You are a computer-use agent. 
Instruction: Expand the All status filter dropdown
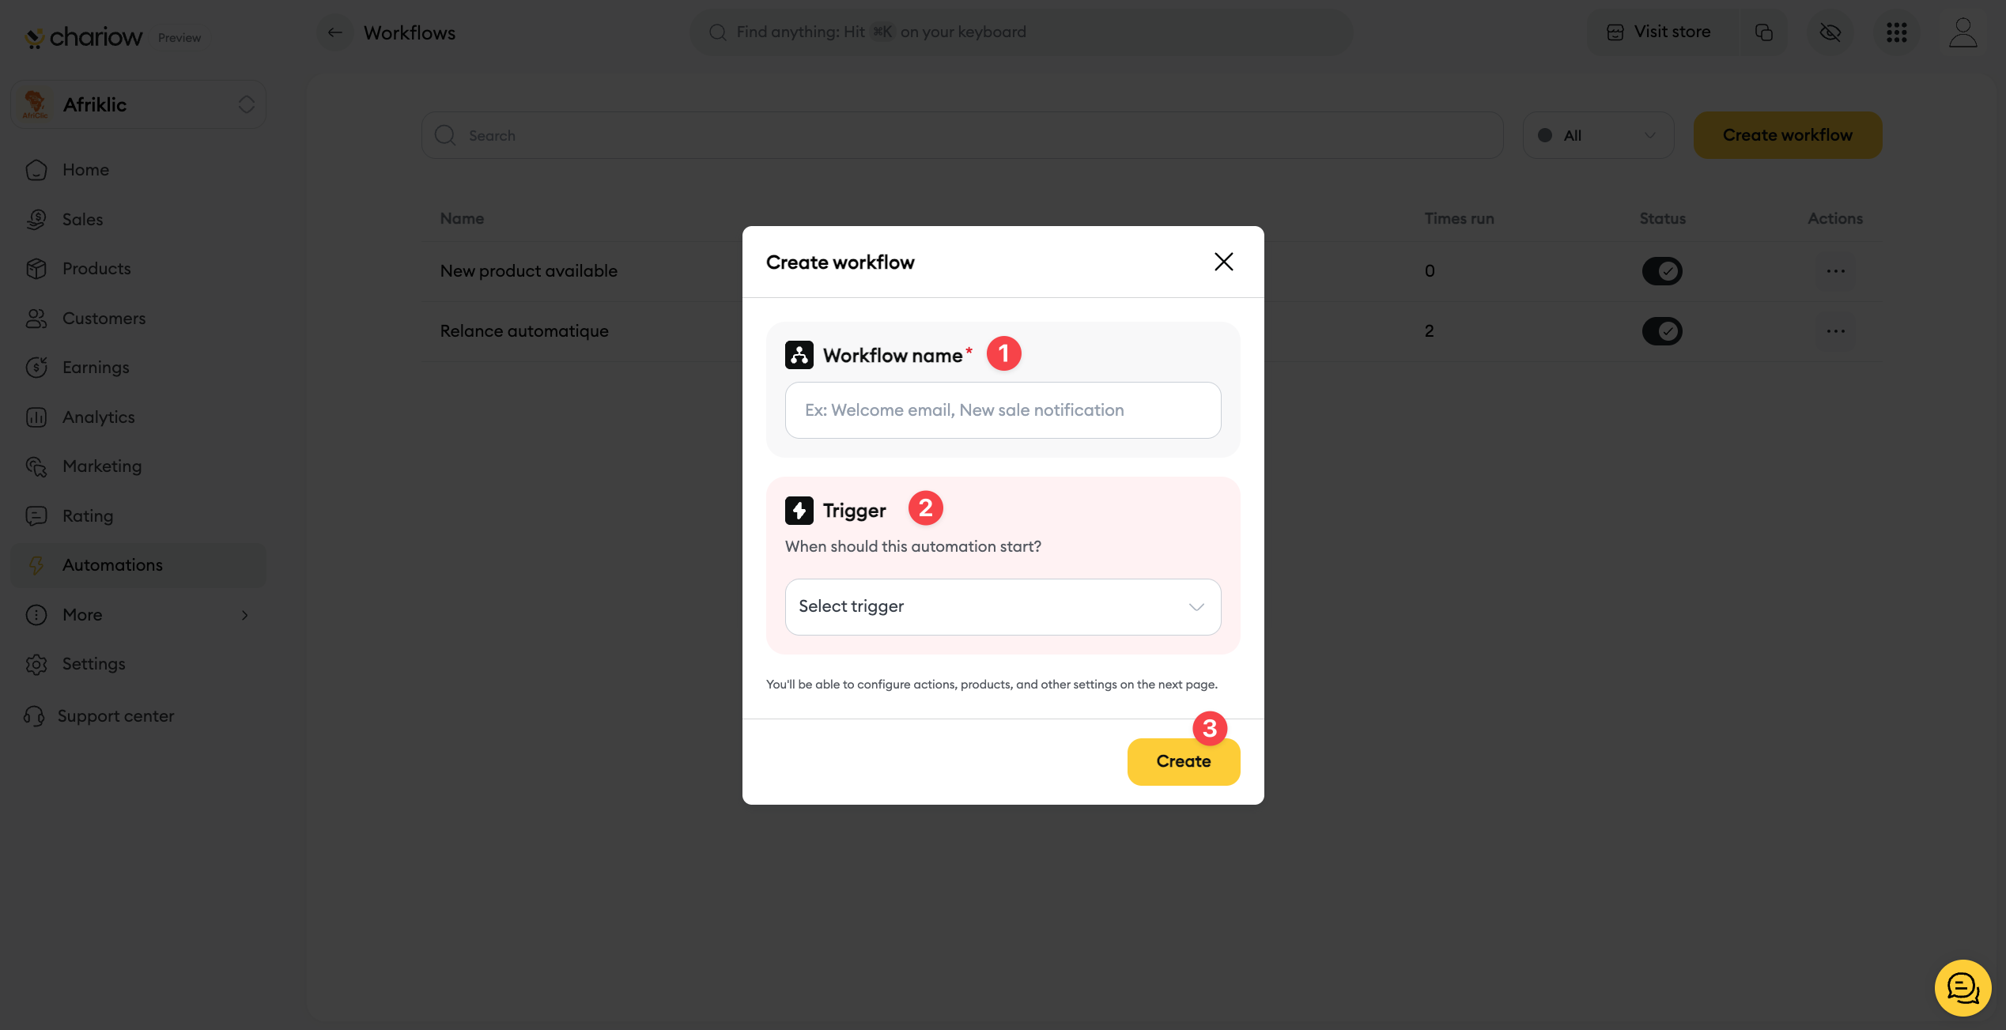1597,135
